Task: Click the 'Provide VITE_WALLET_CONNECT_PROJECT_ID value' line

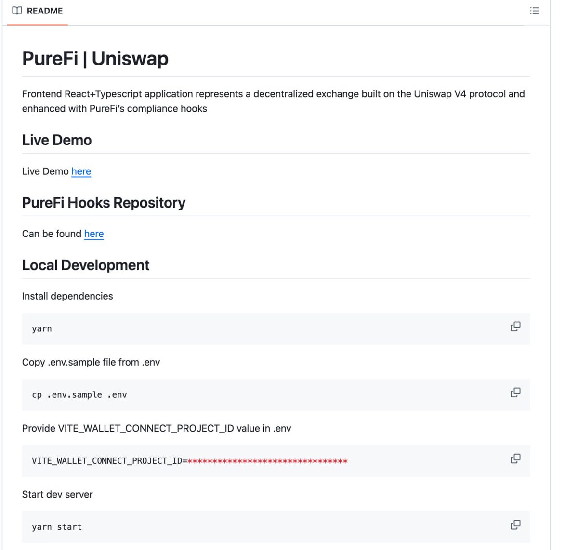Action: pos(157,428)
